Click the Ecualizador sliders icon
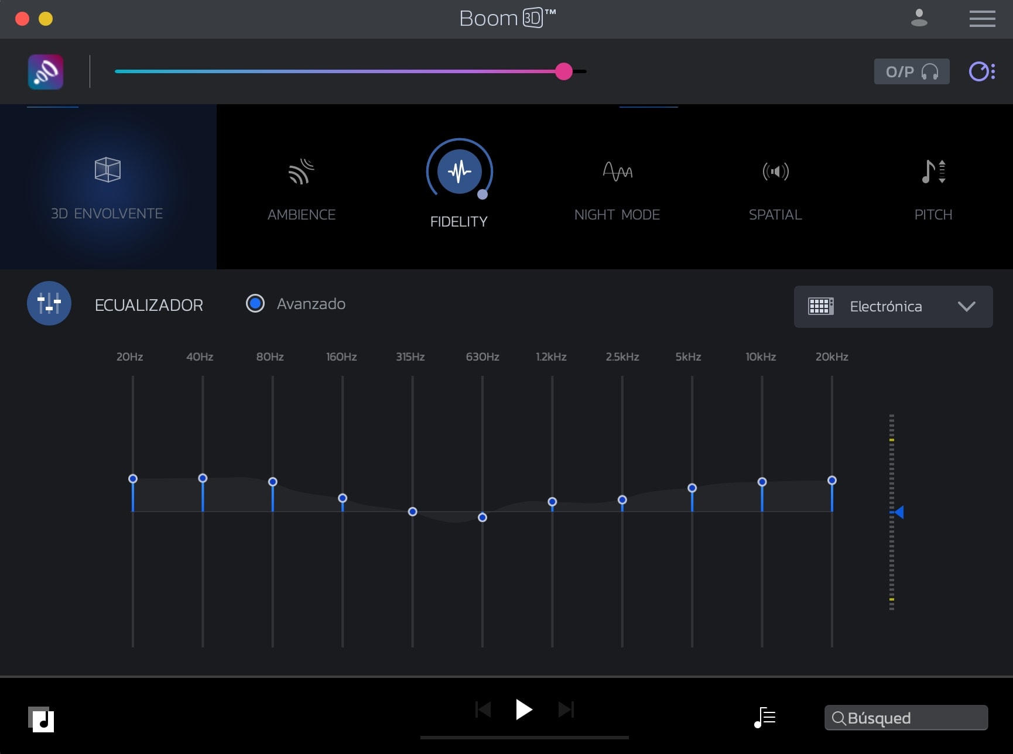Viewport: 1013px width, 754px height. coord(49,303)
